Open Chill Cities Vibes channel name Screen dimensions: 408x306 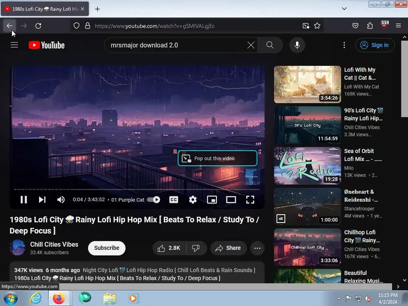[54, 244]
